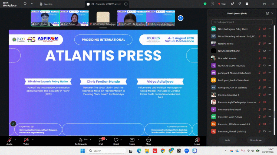
Task: Open Chat with unread messages
Action: coord(101,141)
